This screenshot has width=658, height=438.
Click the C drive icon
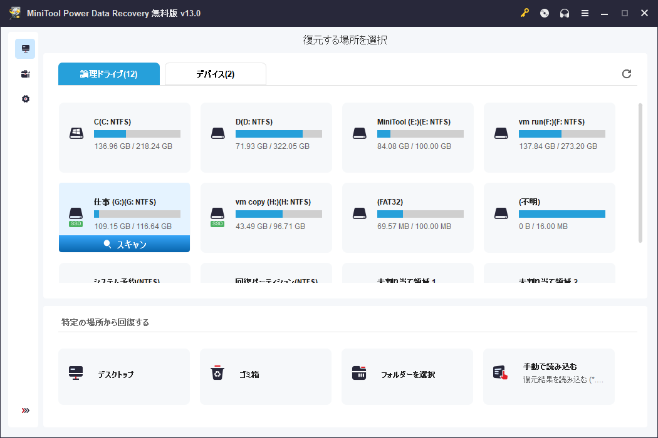(x=76, y=133)
